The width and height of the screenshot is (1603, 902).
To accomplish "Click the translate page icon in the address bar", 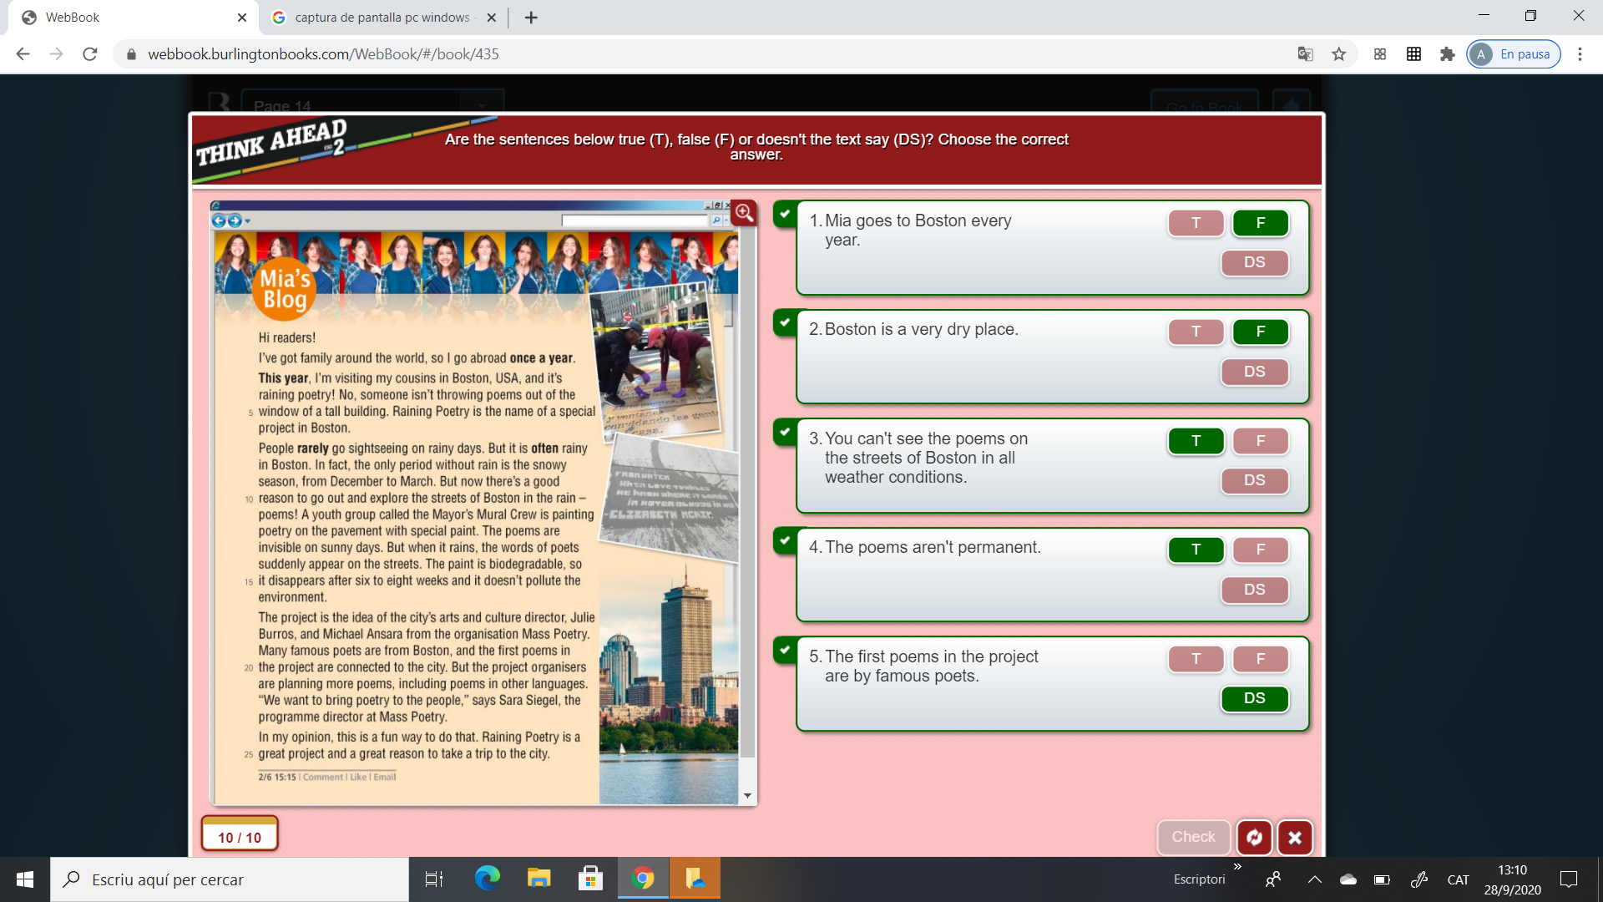I will (x=1305, y=54).
